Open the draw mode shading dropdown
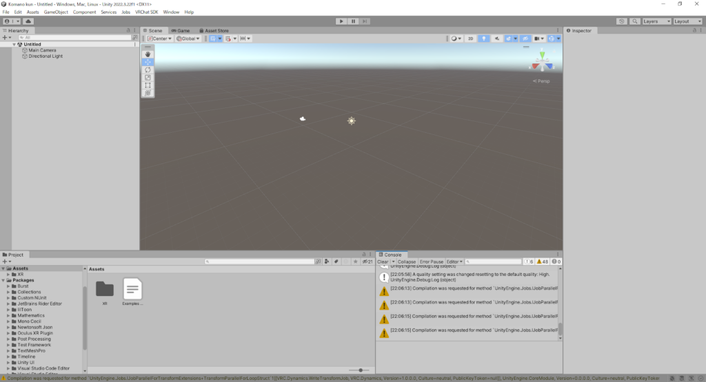Viewport: 706px width, 382px height. 456,39
